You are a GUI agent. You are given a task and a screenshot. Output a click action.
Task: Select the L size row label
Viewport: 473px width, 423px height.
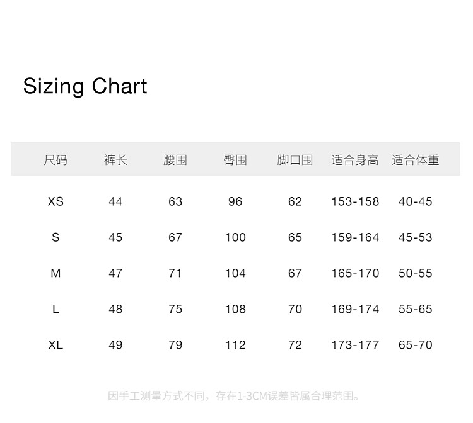click(x=55, y=309)
